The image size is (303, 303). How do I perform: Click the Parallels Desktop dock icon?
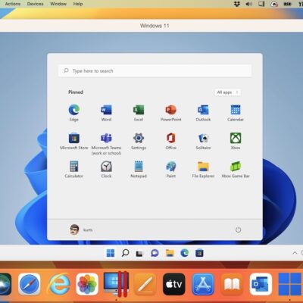116,283
